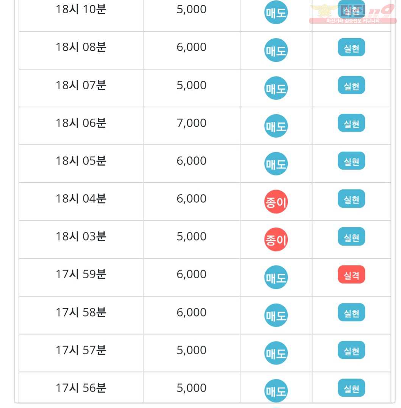Click the red 실격 button at 17시 59분
The width and height of the screenshot is (401, 408).
pos(351,275)
